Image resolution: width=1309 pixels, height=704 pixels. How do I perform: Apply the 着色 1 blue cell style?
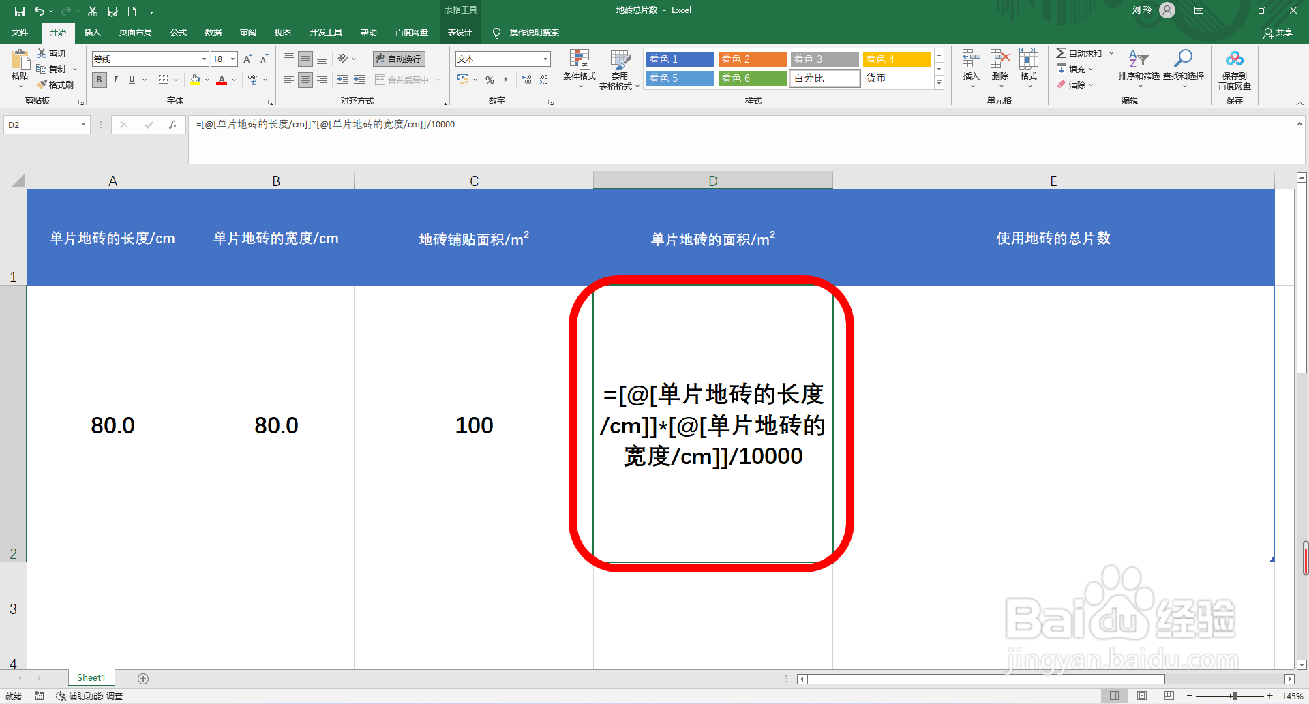pos(680,59)
